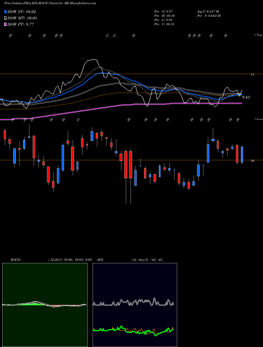This screenshot has height=347, width=263.
Task: Click the '10' price level label beside candlesticks
Action: click(x=252, y=161)
